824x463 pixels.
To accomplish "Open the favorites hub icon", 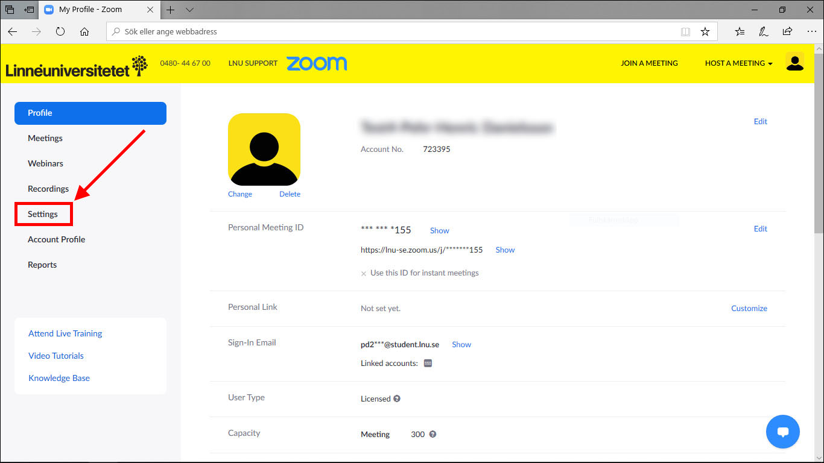I will pos(740,31).
